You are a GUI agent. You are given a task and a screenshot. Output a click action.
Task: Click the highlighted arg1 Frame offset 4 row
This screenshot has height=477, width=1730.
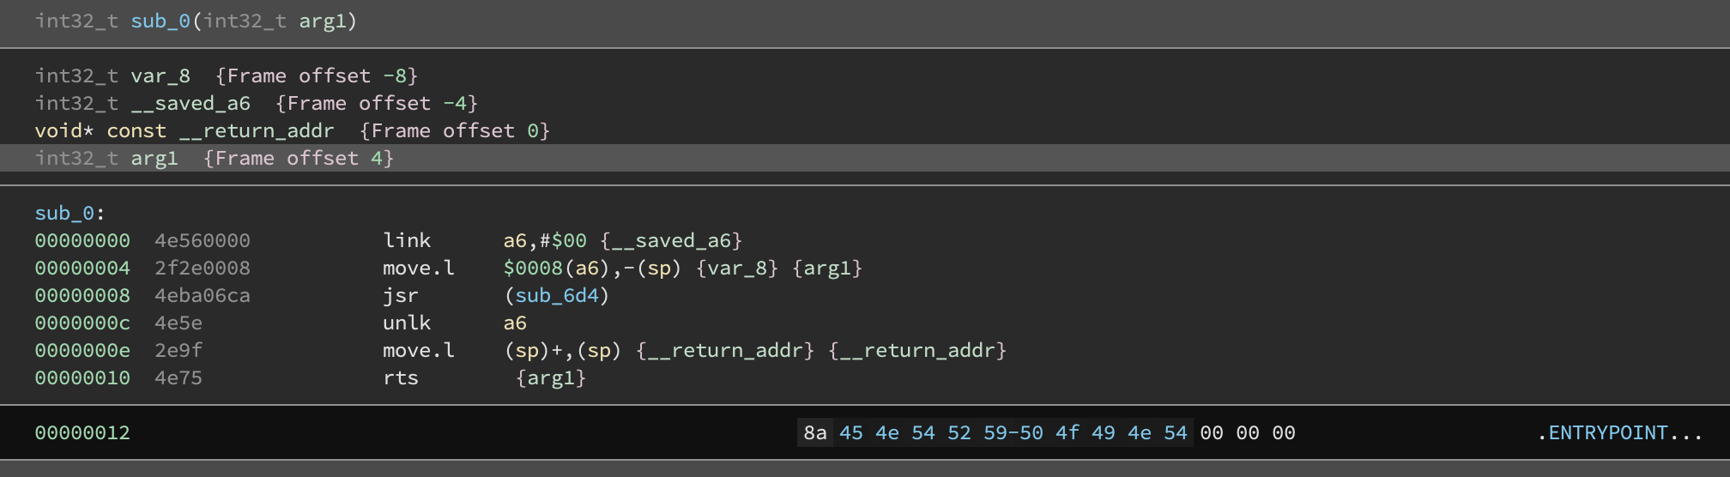click(x=215, y=159)
